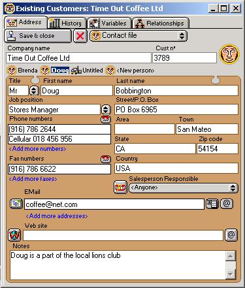Click the Add more numbers link
Image resolution: width=245 pixels, height=288 pixels.
[x=37, y=149]
